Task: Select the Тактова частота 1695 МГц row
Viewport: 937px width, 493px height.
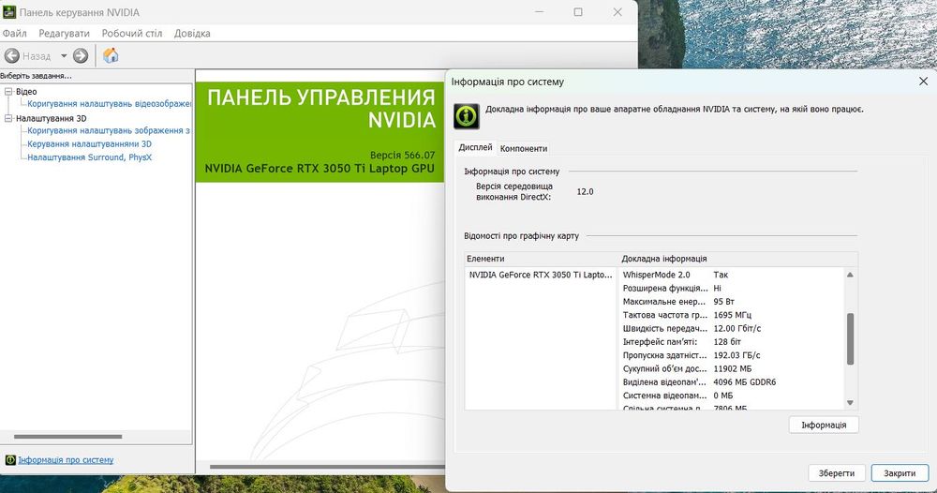Action: pos(732,315)
